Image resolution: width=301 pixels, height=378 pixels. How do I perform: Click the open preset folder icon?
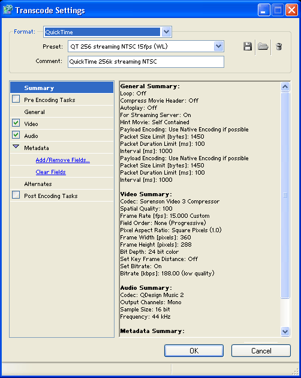(263, 46)
